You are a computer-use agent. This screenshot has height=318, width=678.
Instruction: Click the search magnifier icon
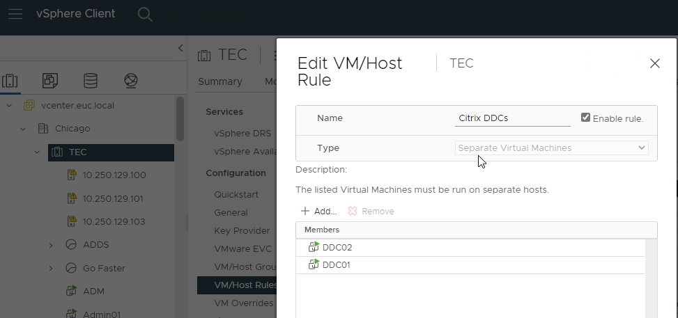coord(144,15)
